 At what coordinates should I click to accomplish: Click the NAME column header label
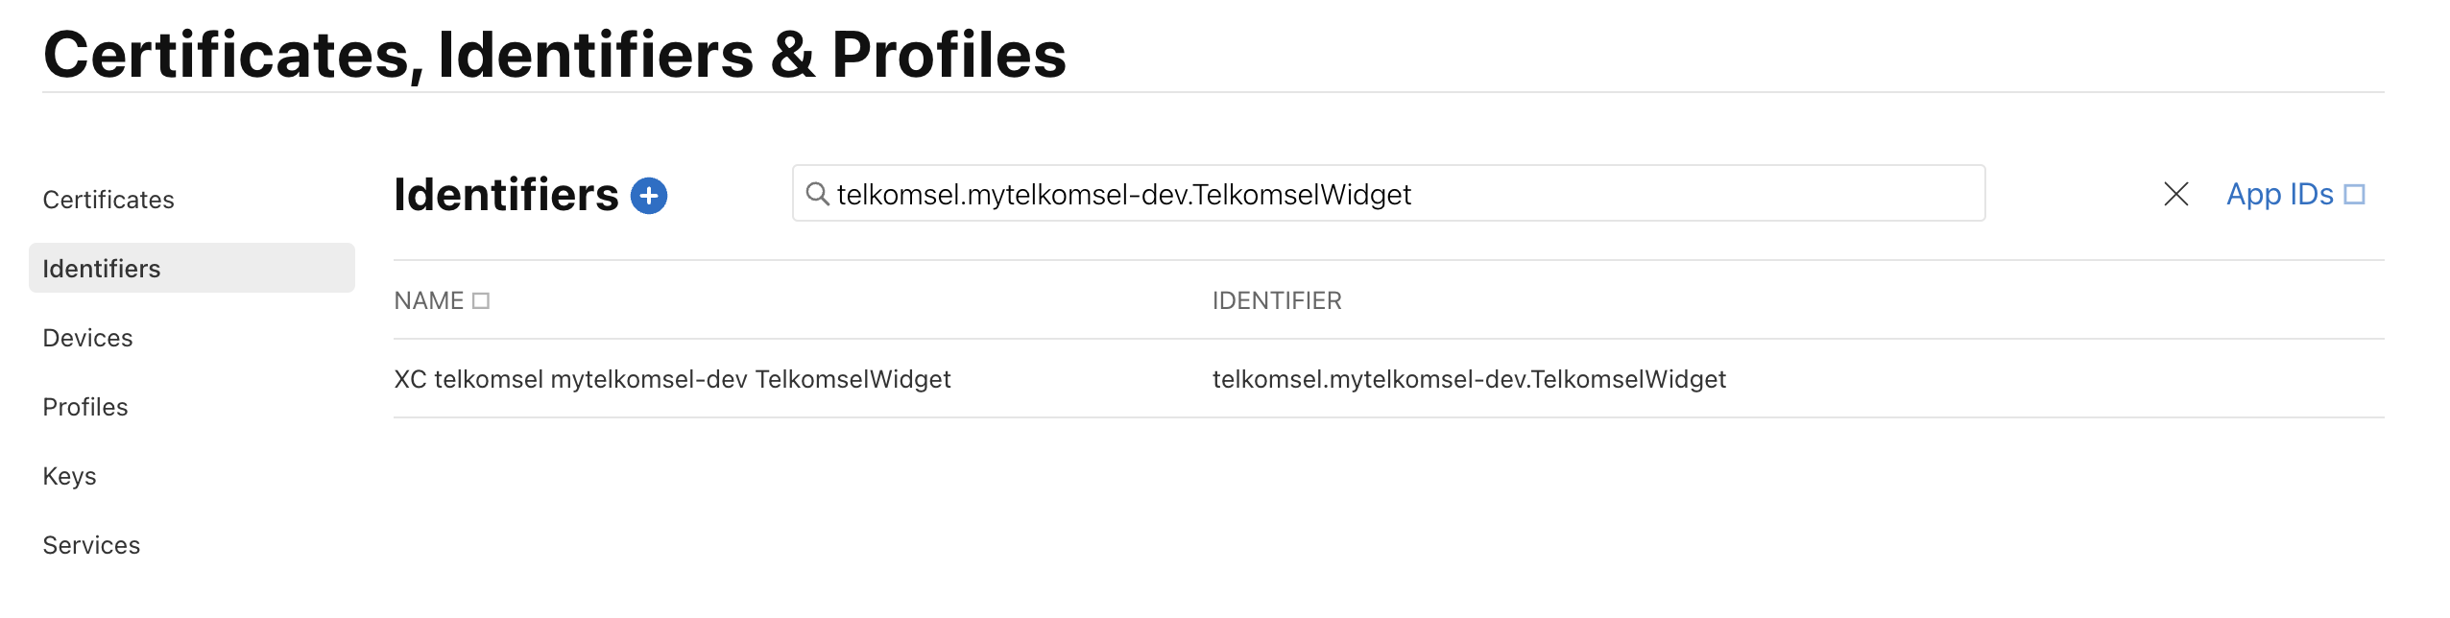pyautogui.click(x=428, y=301)
